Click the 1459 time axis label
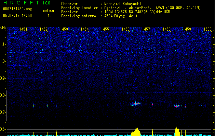 tap(187, 29)
